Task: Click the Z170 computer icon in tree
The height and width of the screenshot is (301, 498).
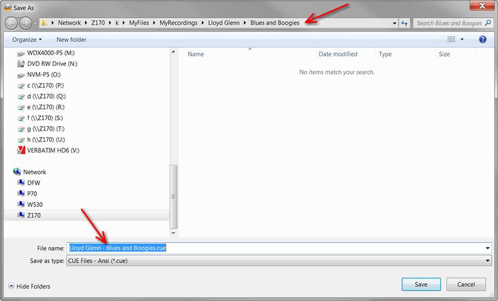Action: click(x=21, y=215)
